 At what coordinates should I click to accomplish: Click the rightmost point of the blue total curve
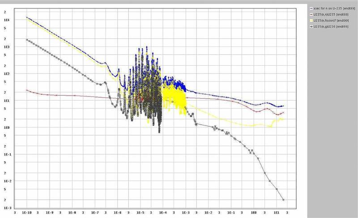click(x=283, y=106)
